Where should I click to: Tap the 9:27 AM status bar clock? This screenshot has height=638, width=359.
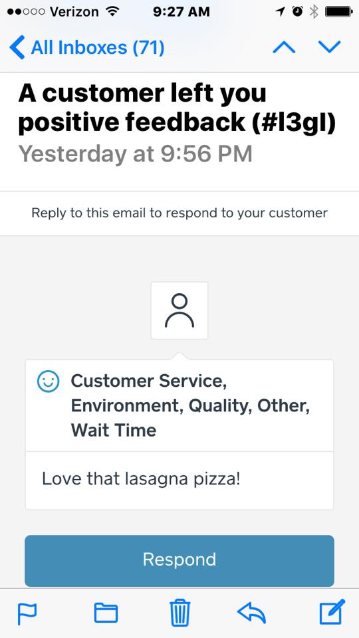(x=181, y=12)
